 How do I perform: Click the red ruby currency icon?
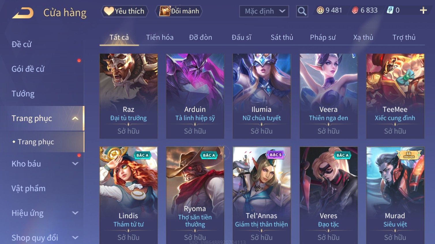[x=355, y=10]
